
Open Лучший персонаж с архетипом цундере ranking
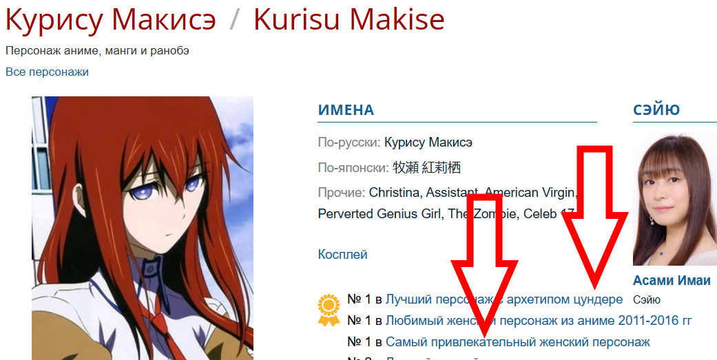(x=504, y=299)
